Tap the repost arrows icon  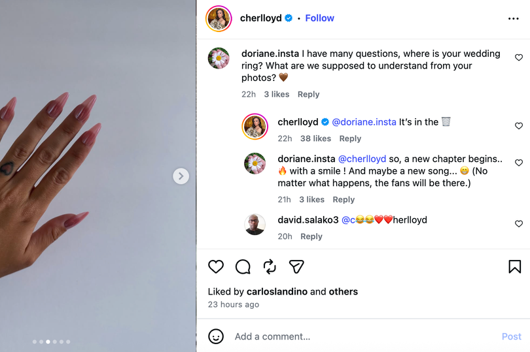point(270,266)
